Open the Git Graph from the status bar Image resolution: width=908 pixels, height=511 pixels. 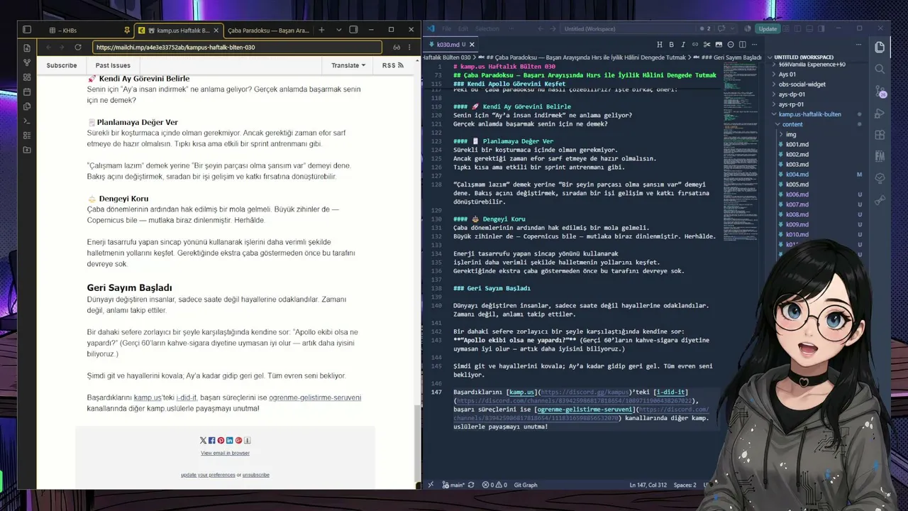click(x=526, y=485)
